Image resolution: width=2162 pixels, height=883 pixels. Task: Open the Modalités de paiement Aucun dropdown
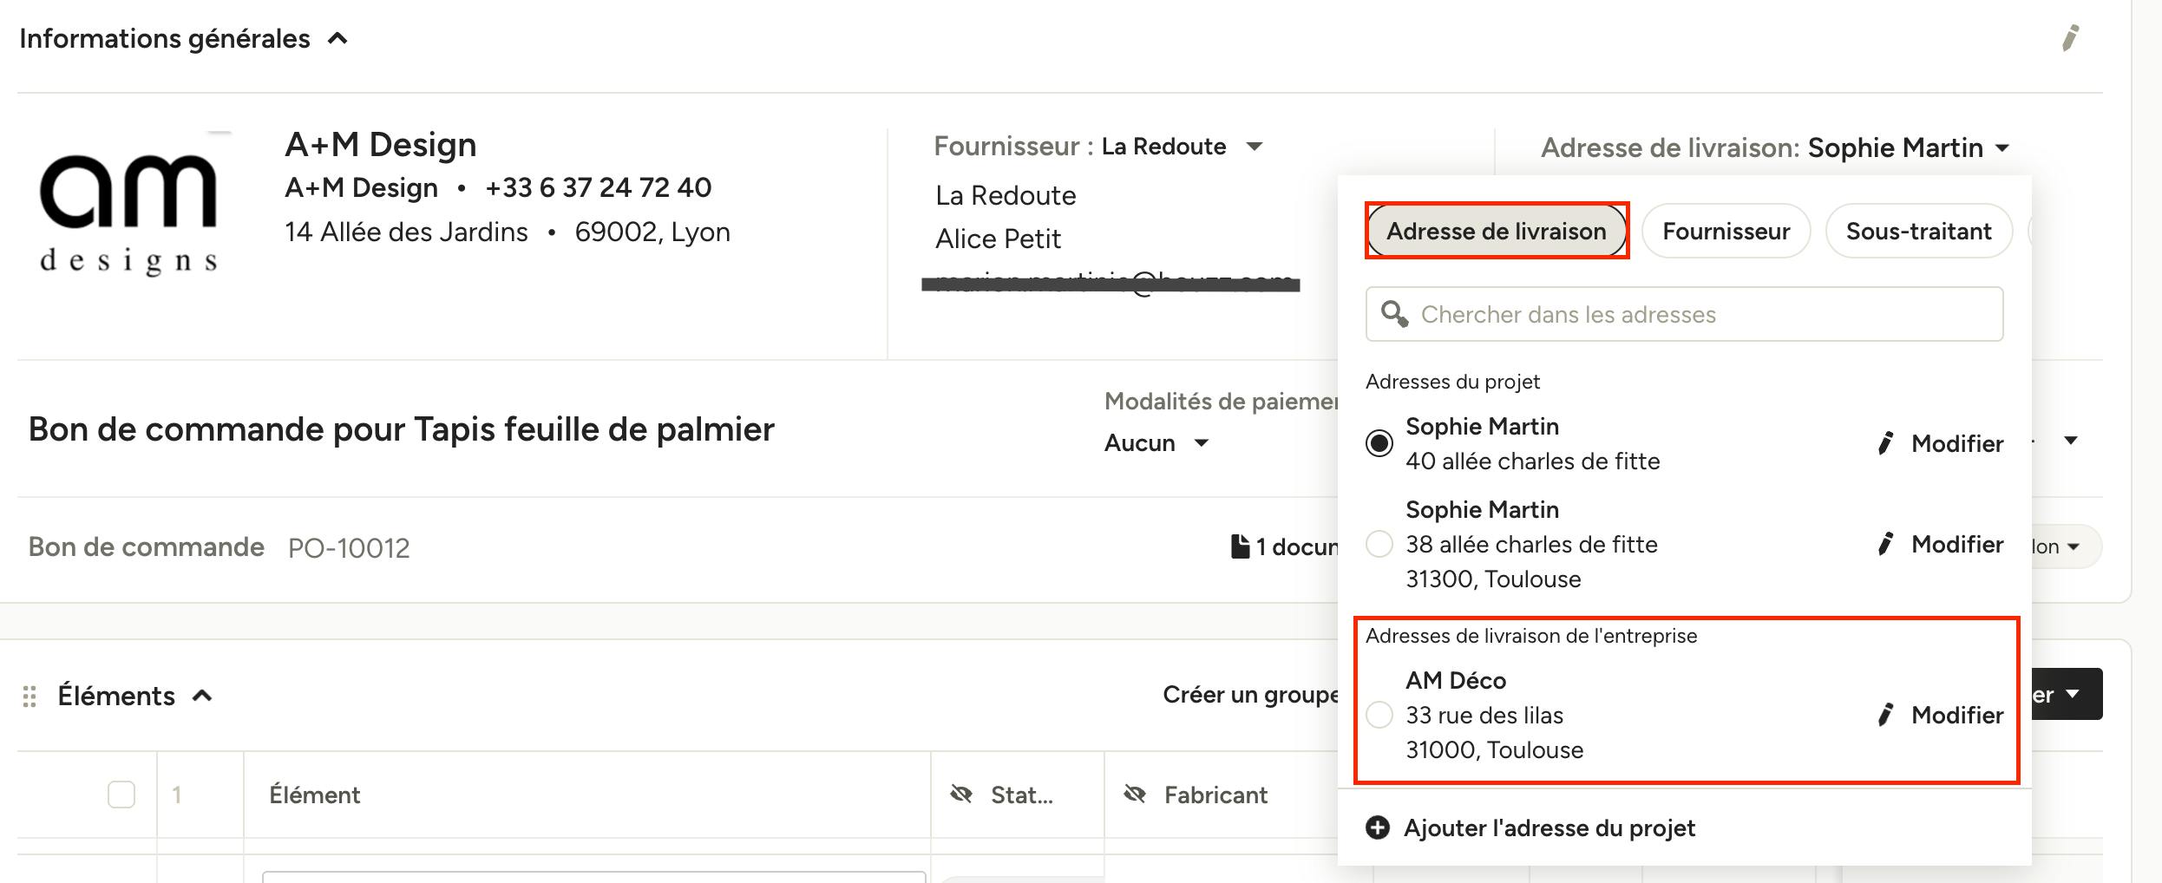pos(1202,443)
